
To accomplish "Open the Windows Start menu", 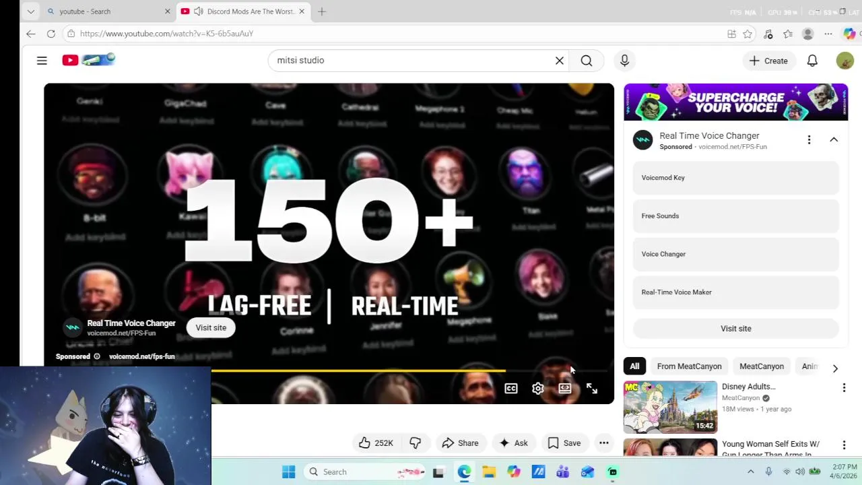I will click(x=288, y=472).
